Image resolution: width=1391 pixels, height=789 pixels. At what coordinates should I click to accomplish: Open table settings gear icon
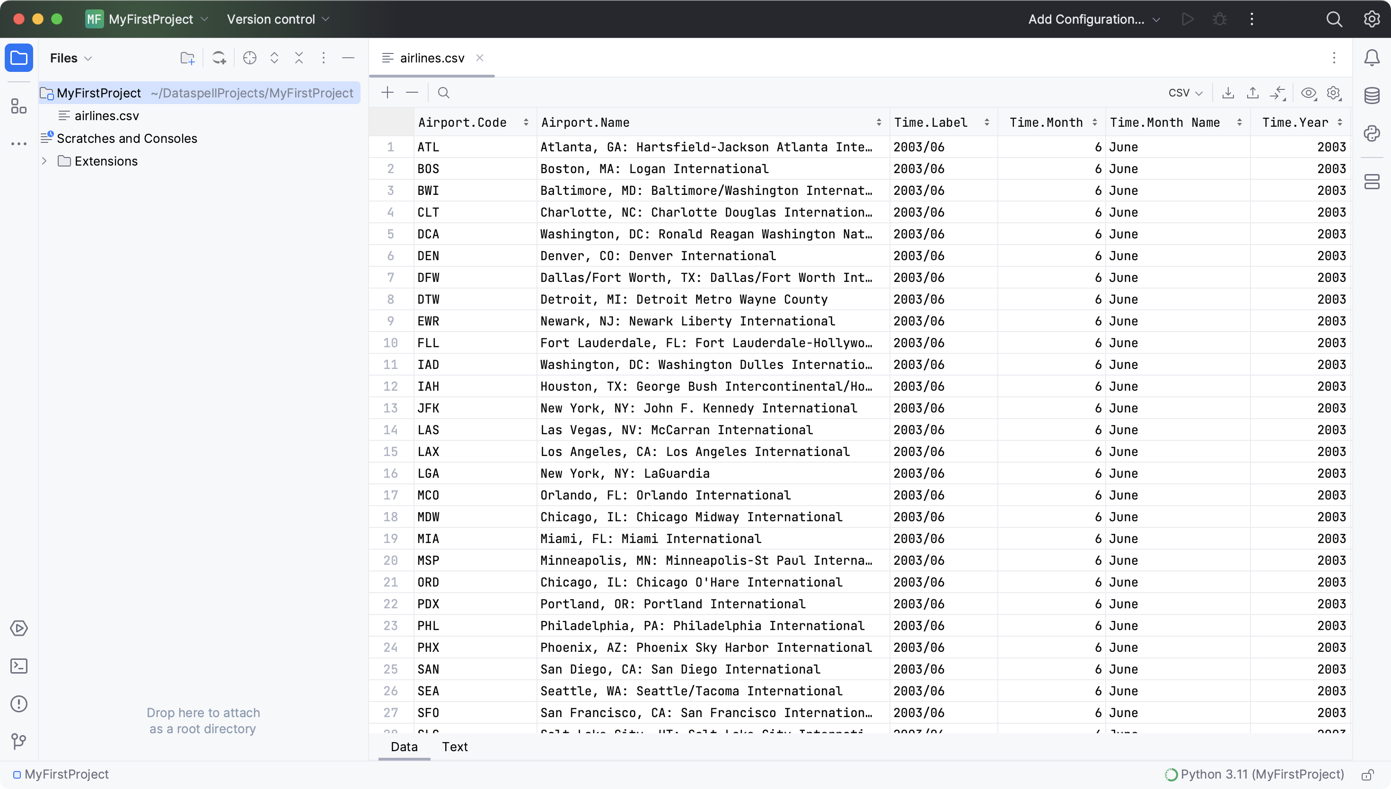[1334, 93]
